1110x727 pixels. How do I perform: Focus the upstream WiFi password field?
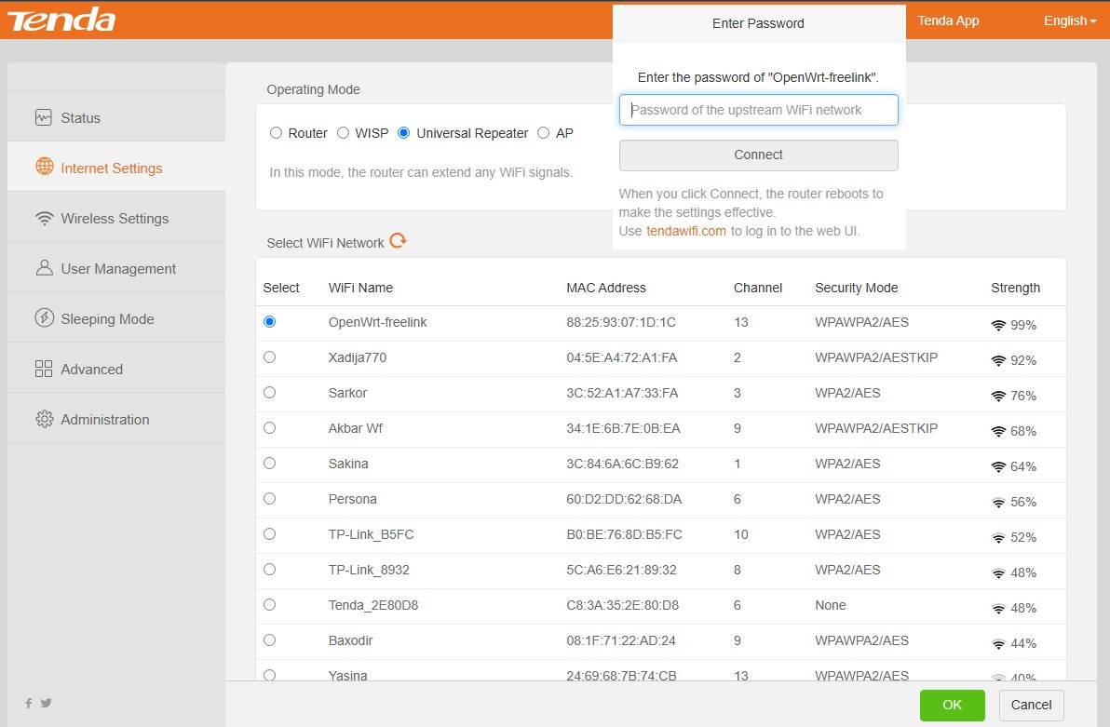(758, 110)
